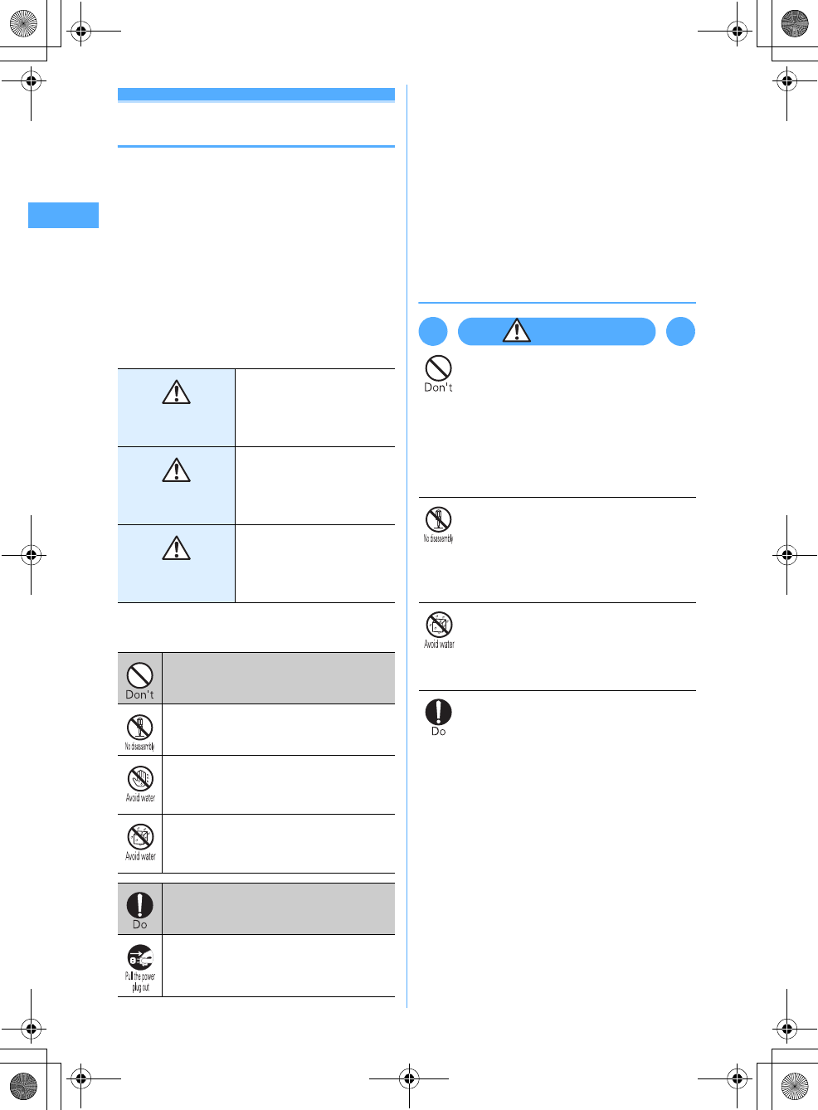Select the blue chapter tab on the page edge
818x1110 pixels.
[x=63, y=215]
